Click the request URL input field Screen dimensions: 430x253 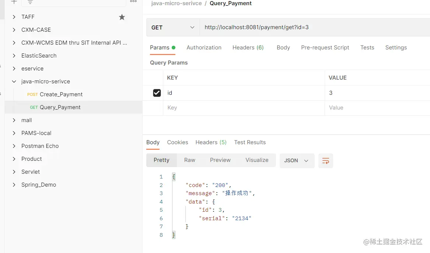pyautogui.click(x=313, y=28)
